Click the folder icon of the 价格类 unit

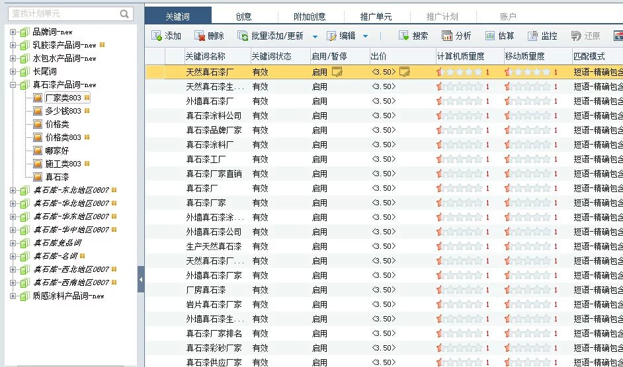click(x=38, y=124)
